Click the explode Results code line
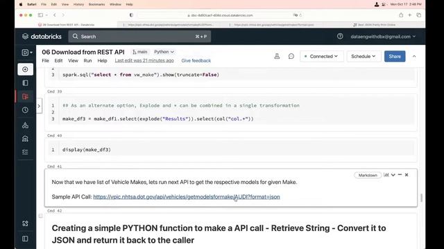Image resolution: width=444 pixels, height=249 pixels. tap(158, 119)
